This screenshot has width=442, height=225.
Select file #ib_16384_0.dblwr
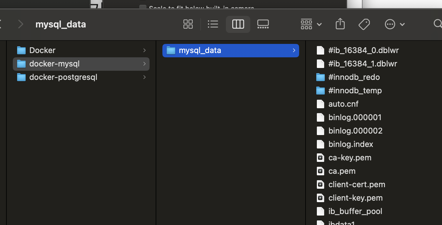tap(363, 50)
